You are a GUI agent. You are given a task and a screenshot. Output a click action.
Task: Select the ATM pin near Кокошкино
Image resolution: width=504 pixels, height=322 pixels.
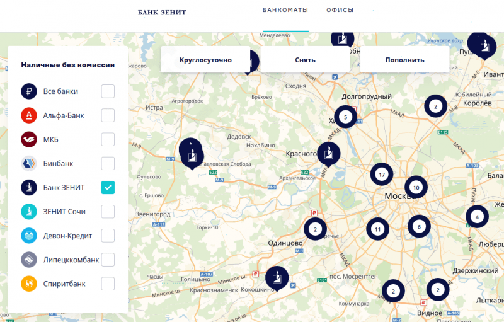pos(277,278)
